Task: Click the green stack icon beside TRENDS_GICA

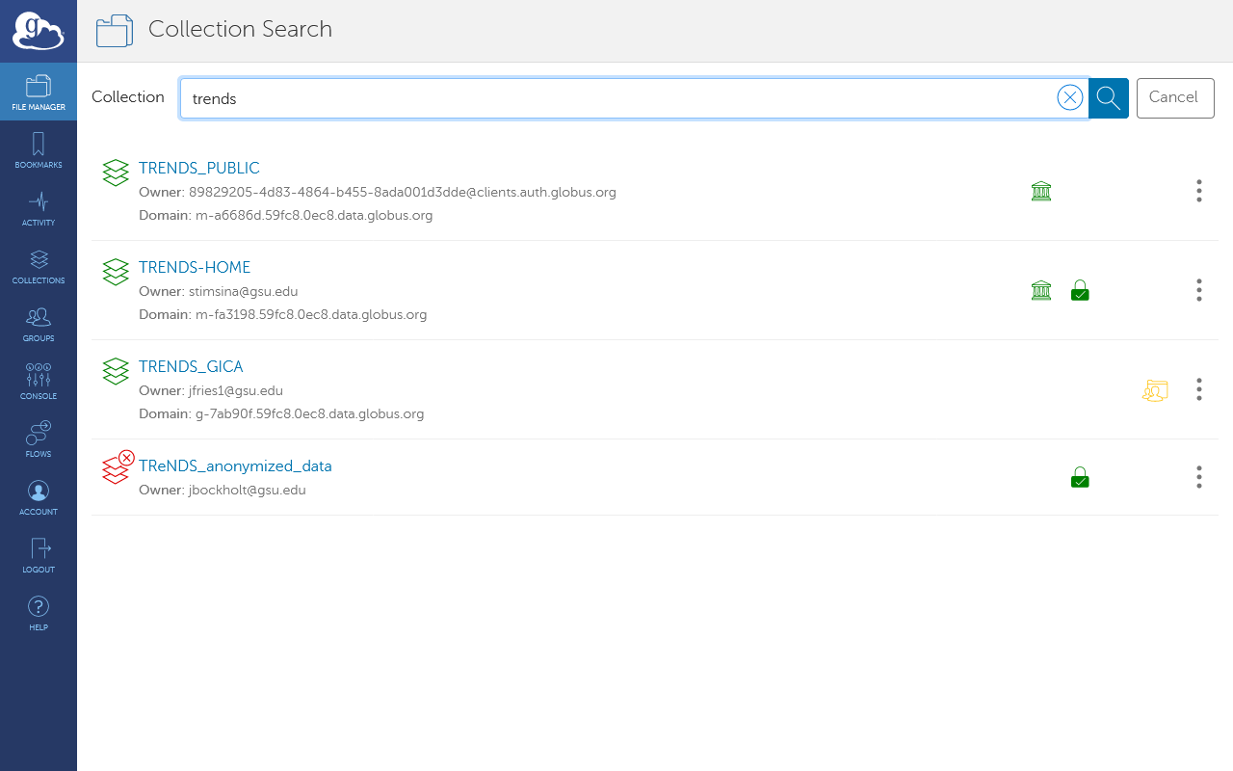Action: pyautogui.click(x=116, y=371)
